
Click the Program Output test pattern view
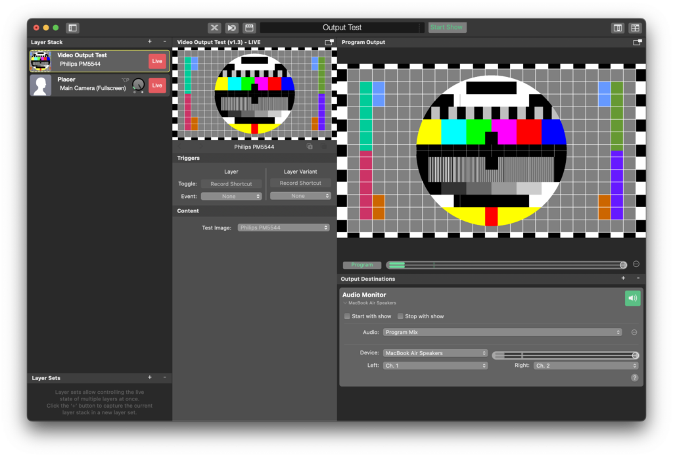click(x=492, y=151)
